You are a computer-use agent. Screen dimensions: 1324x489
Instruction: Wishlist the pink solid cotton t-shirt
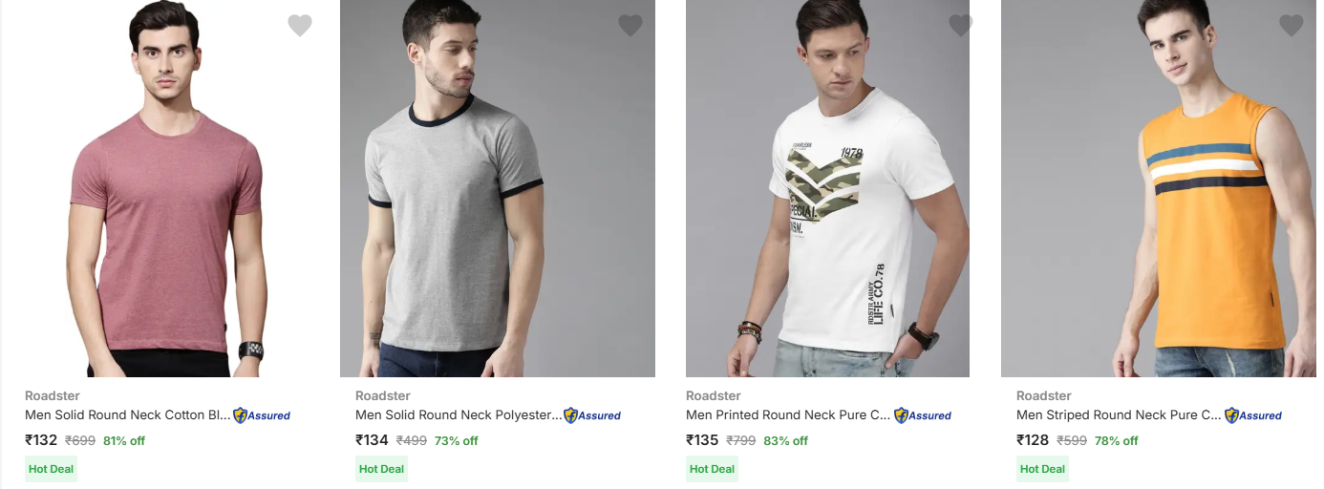tap(300, 26)
